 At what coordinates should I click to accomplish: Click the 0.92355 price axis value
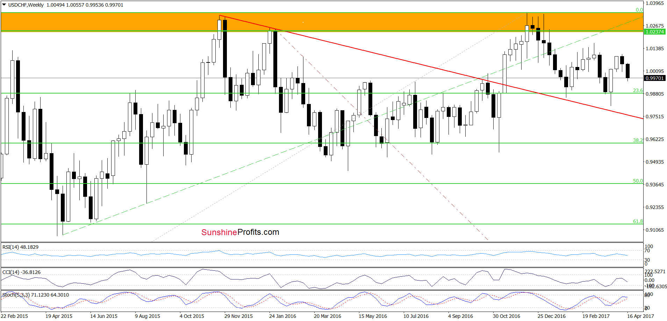654,207
